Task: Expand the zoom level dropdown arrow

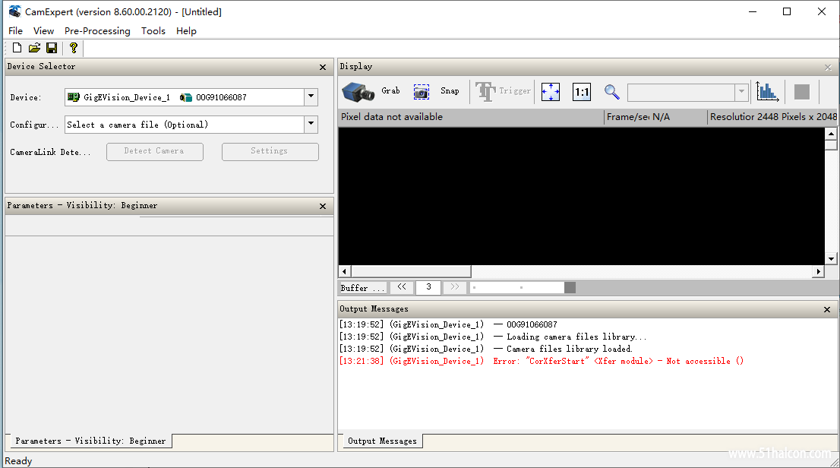Action: point(741,92)
